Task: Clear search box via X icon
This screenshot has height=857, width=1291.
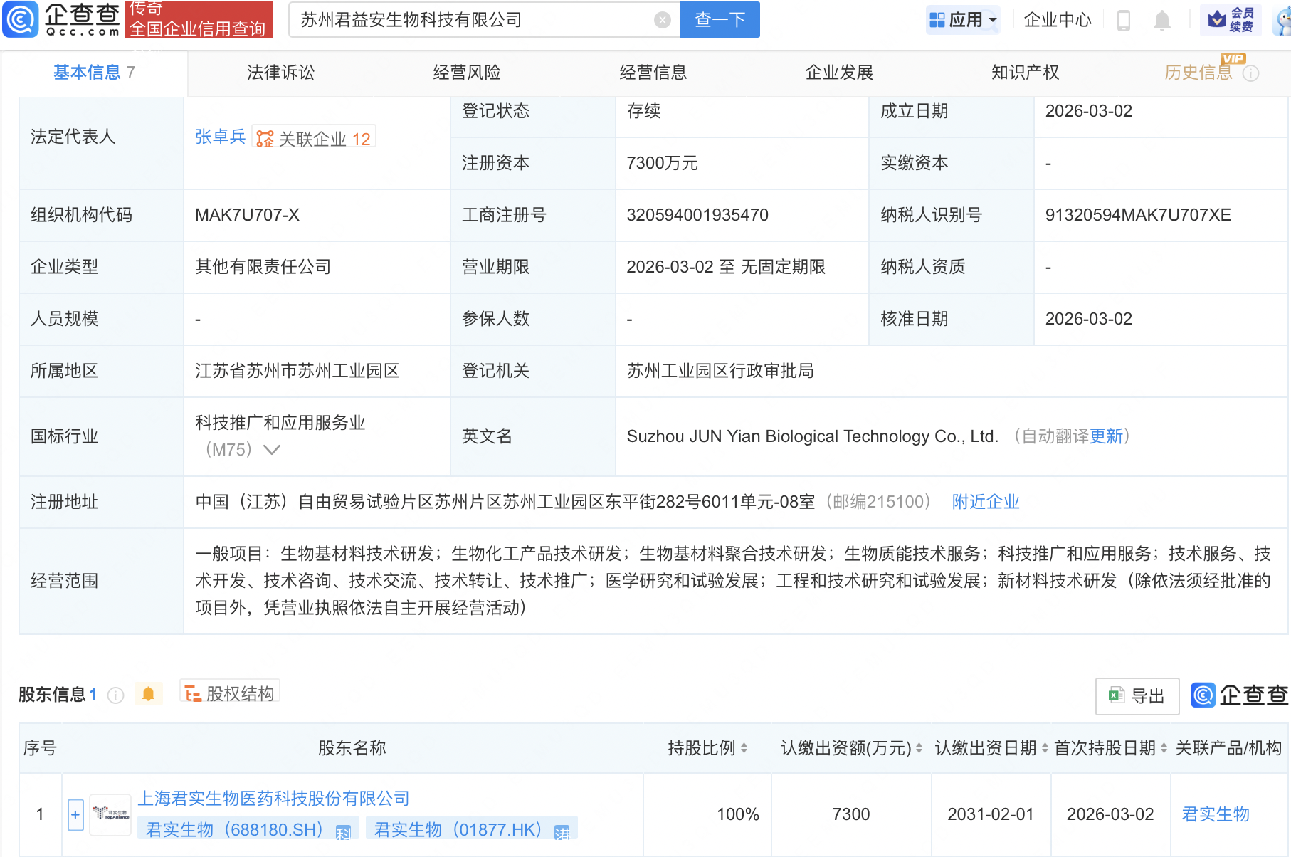Action: coord(663,20)
